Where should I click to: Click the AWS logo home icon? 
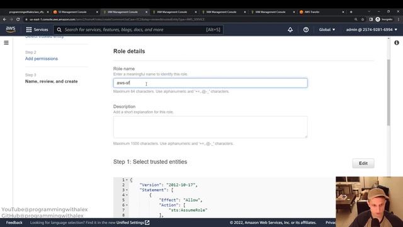[x=11, y=30]
